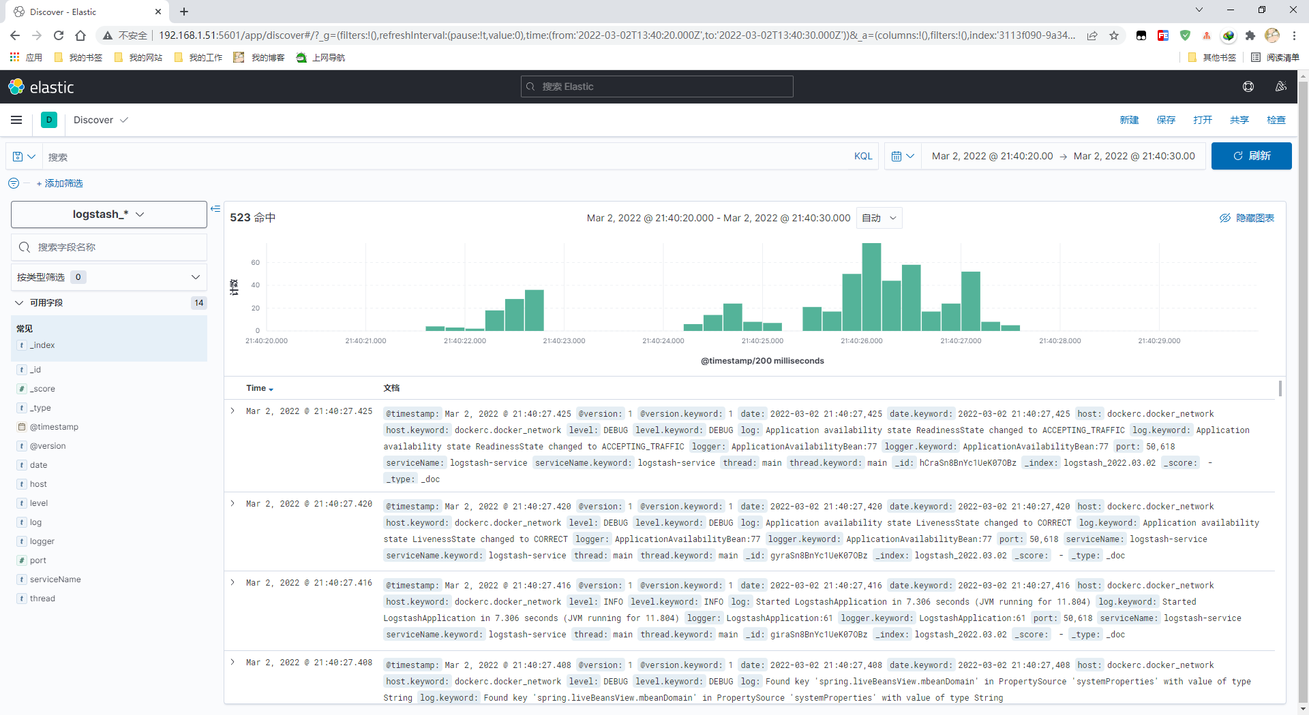Image resolution: width=1309 pixels, height=715 pixels.
Task: Expand the 按类型筛选 filter dropdown
Action: pos(109,277)
